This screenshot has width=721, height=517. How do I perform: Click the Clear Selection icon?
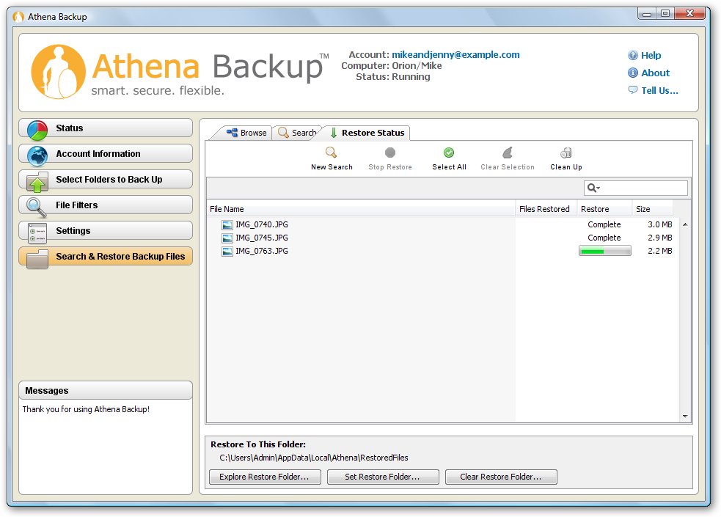tap(507, 152)
